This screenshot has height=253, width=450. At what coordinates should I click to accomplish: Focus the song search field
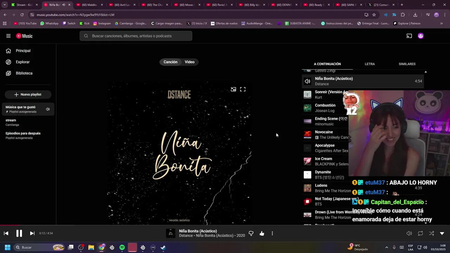(136, 36)
